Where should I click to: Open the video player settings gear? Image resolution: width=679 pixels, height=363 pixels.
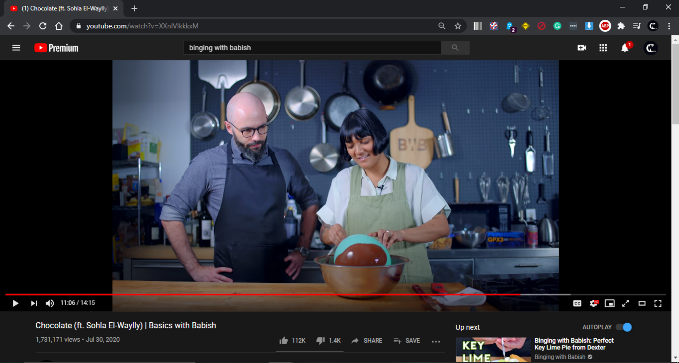(593, 303)
